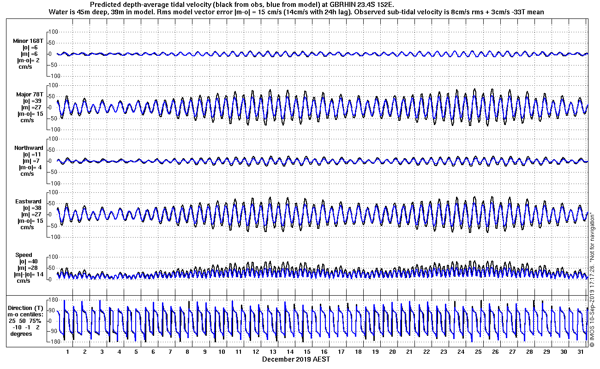Click the 100 tick of the Minor 168T axis
Viewport: 600px width, 369px height.
53,31
